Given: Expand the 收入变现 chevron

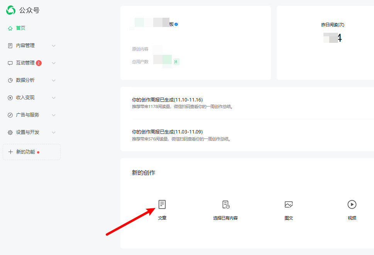Looking at the screenshot, I should (x=54, y=98).
